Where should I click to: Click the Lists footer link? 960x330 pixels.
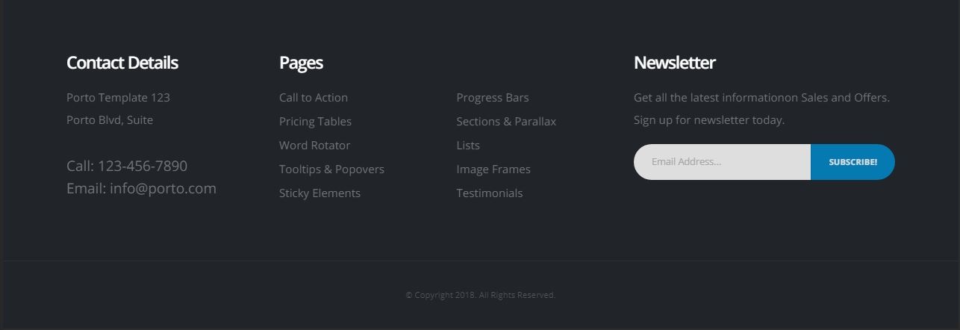point(468,146)
